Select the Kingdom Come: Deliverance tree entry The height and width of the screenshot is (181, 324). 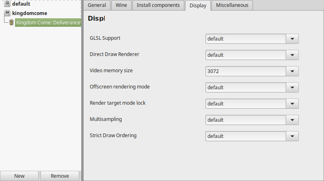pyautogui.click(x=48, y=22)
